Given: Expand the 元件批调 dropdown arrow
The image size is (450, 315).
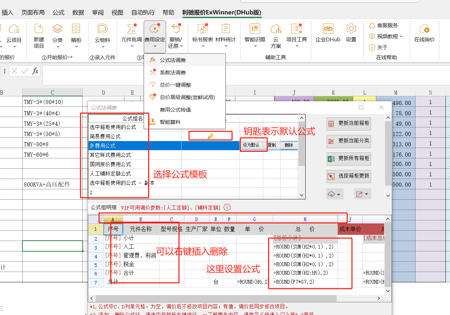Looking at the screenshot, I should click(x=132, y=46).
